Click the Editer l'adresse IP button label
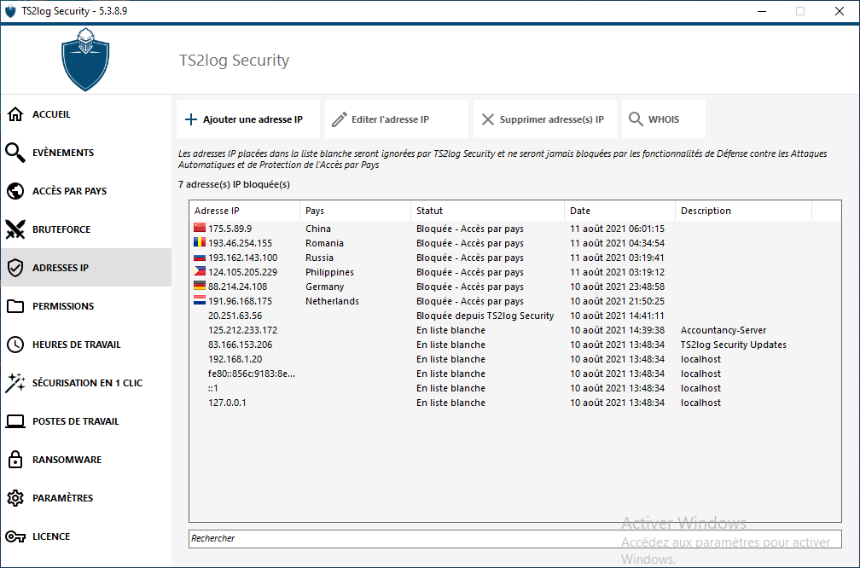Image resolution: width=860 pixels, height=568 pixels. (390, 119)
